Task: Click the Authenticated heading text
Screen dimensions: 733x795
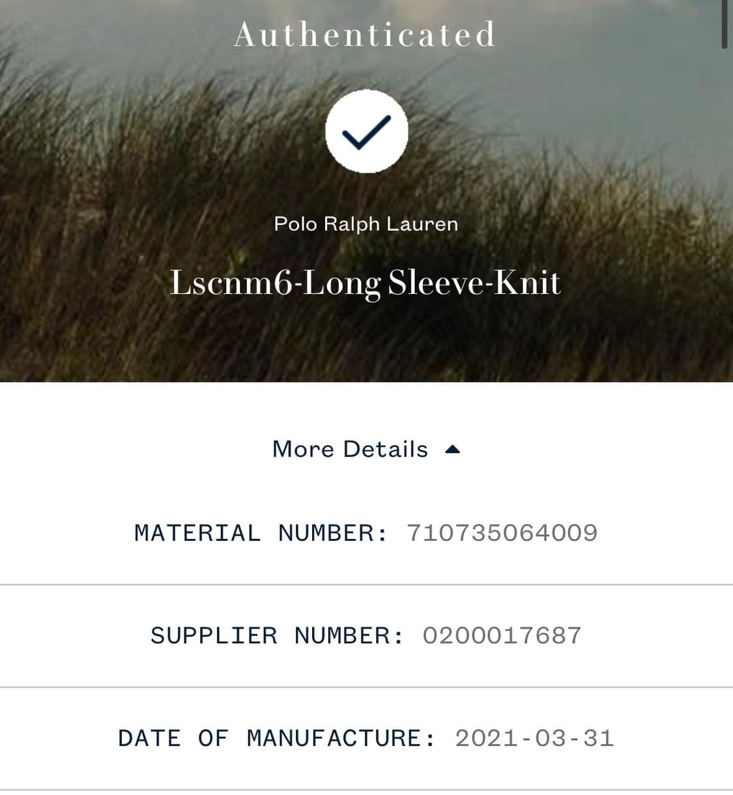Action: click(x=365, y=35)
